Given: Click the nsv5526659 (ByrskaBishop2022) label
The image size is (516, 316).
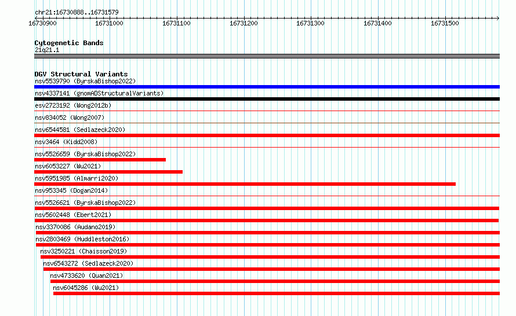Looking at the screenshot, I should click(x=85, y=154).
